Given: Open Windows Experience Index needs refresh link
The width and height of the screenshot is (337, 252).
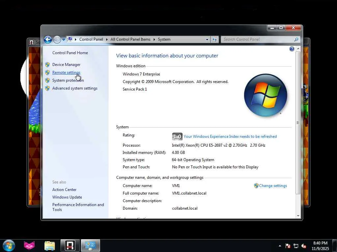Looking at the screenshot, I should click(x=230, y=136).
